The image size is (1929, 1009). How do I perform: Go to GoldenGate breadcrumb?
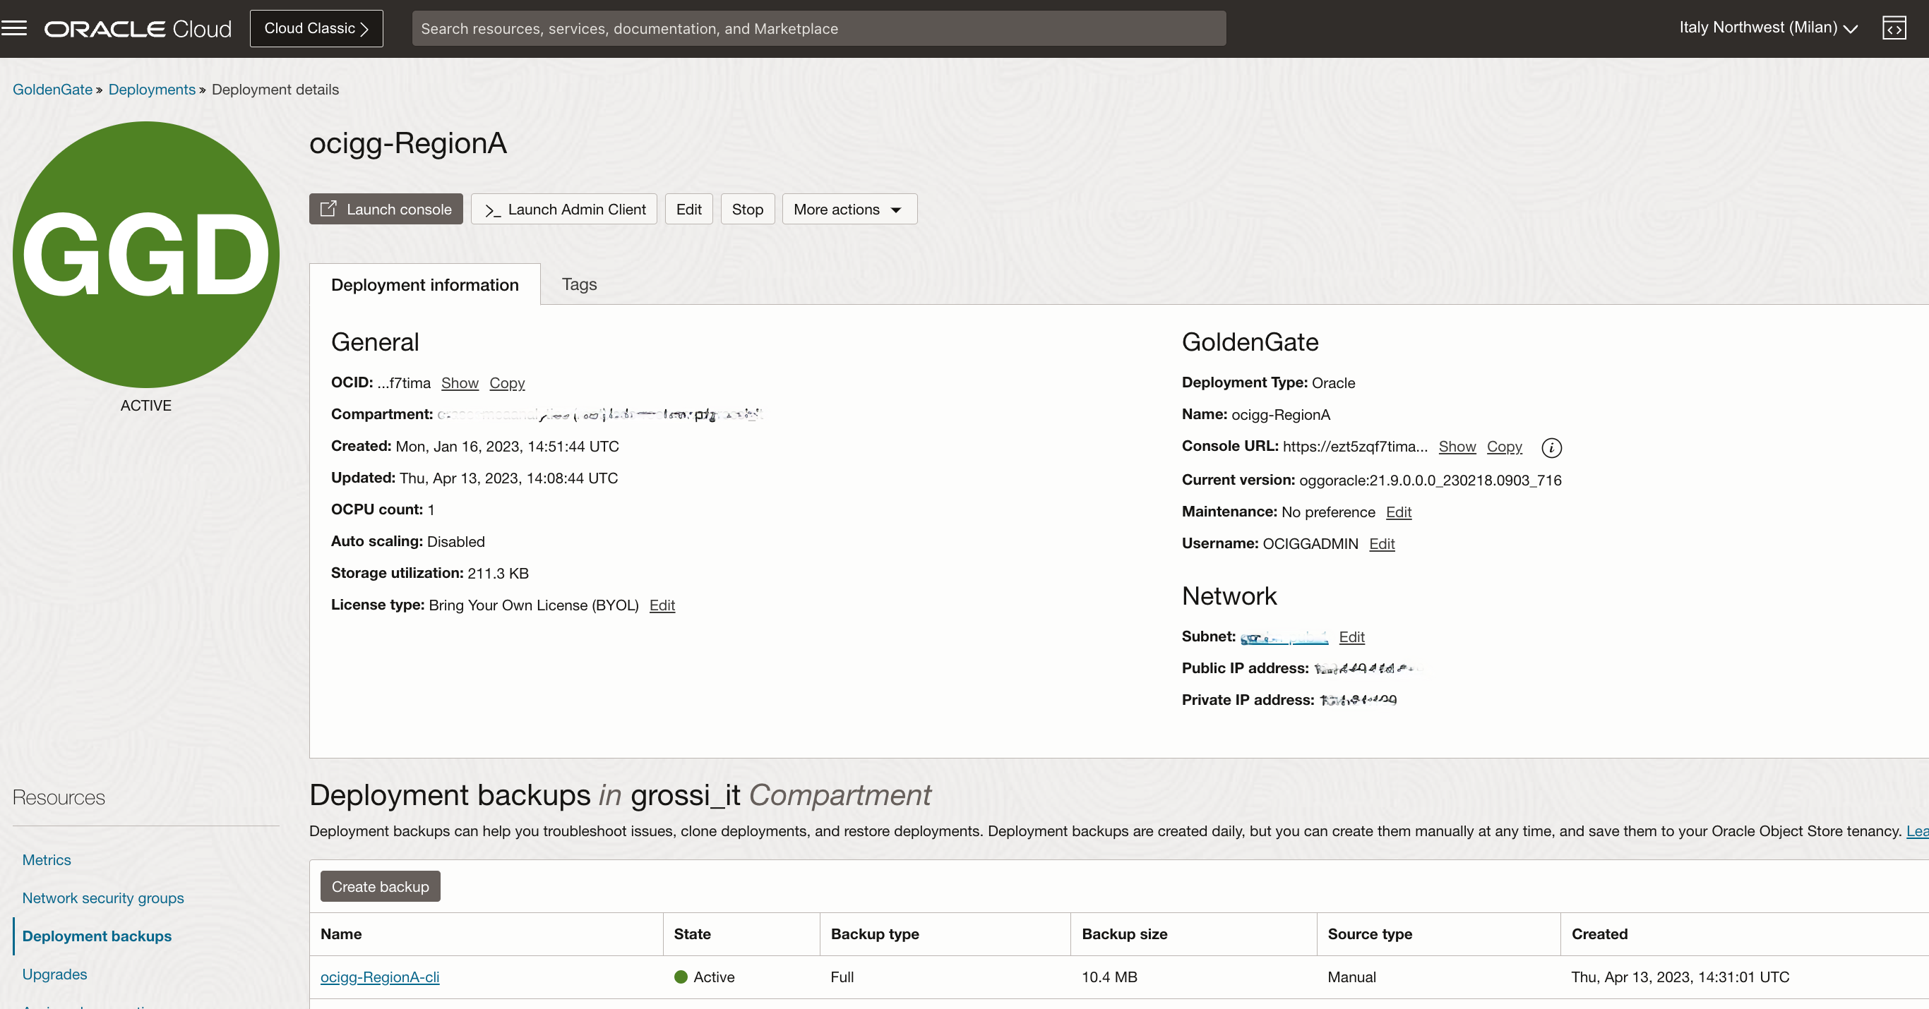(x=52, y=89)
